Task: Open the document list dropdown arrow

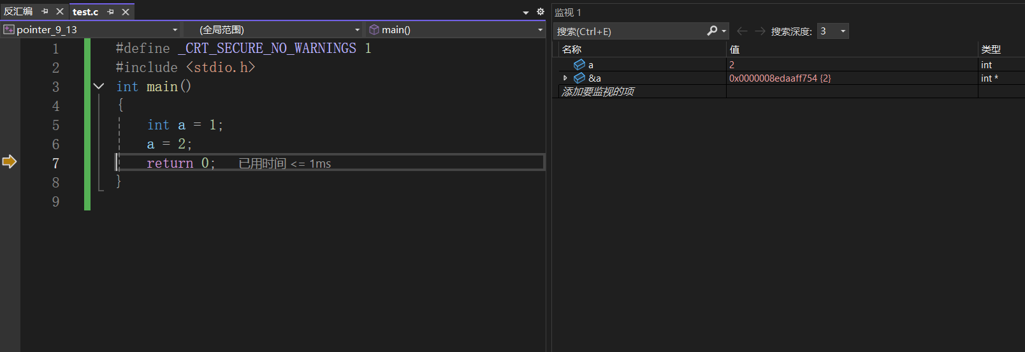Action: point(526,12)
